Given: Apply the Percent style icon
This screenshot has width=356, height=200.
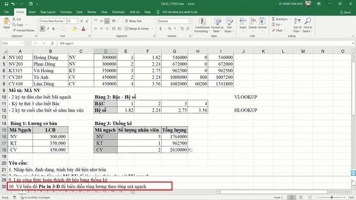Looking at the screenshot, I should click(169, 29).
